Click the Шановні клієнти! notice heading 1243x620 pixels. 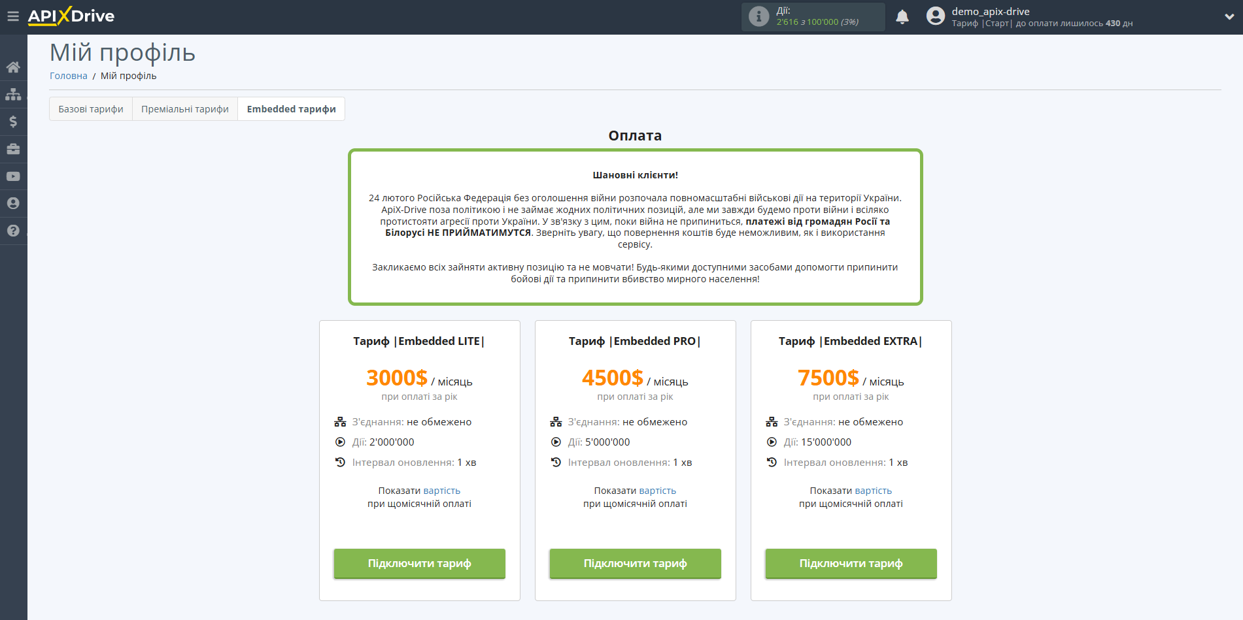(635, 175)
